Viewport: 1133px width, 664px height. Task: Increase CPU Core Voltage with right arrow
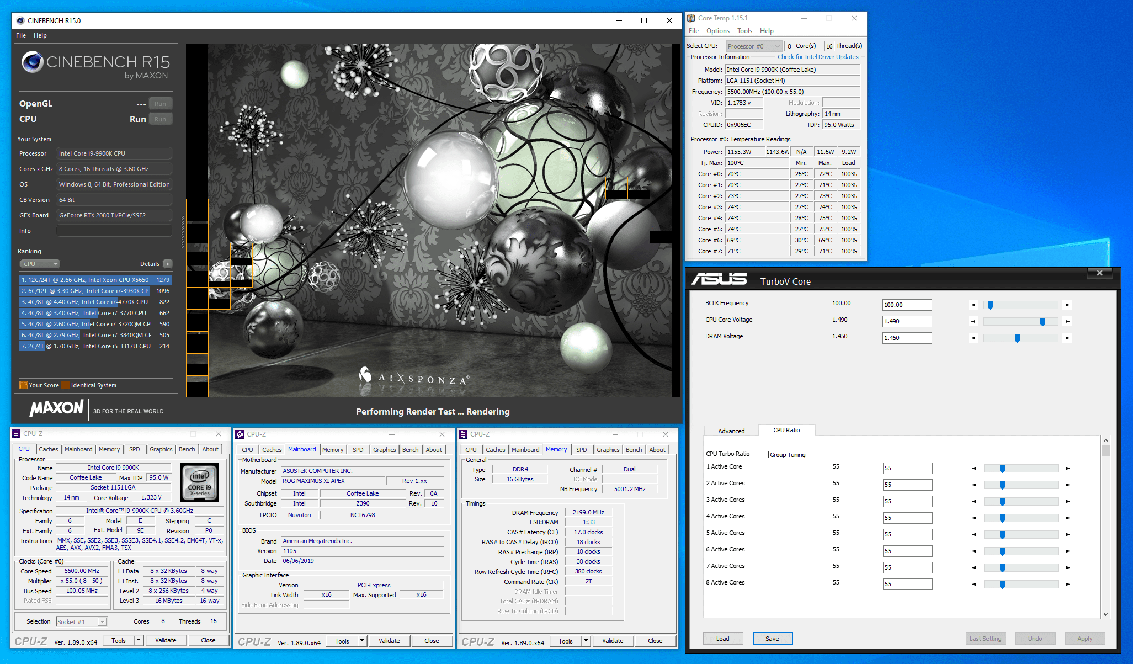tap(1067, 321)
